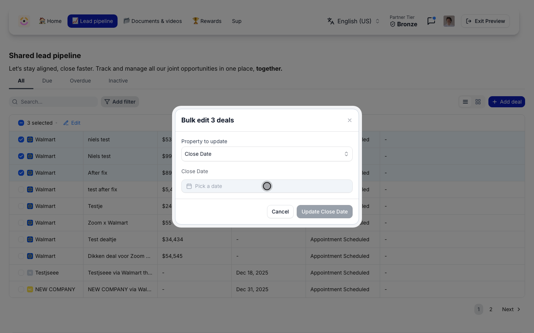
Task: Switch to the Due tab
Action: [x=47, y=81]
